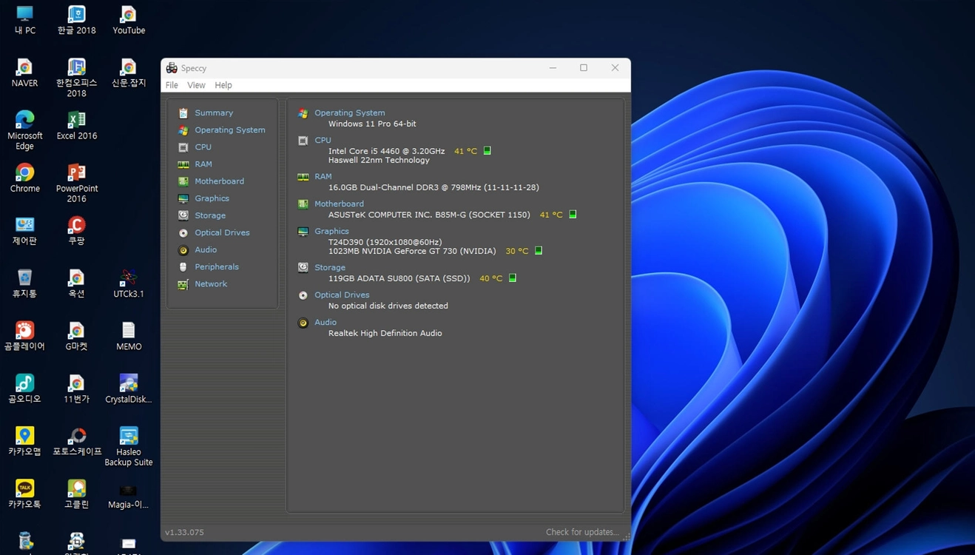Select the CrystalDisk desktop shortcut
The image size is (975, 555).
129,389
